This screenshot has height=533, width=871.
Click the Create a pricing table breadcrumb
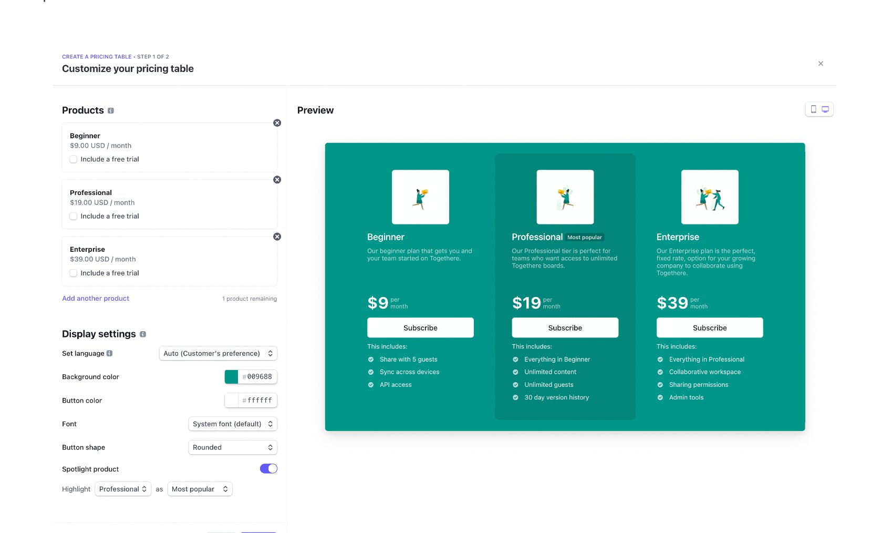point(97,57)
